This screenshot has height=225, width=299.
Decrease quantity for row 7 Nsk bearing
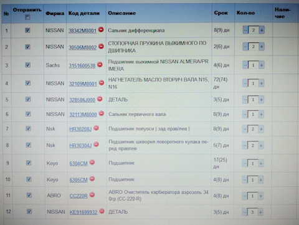click(245, 129)
